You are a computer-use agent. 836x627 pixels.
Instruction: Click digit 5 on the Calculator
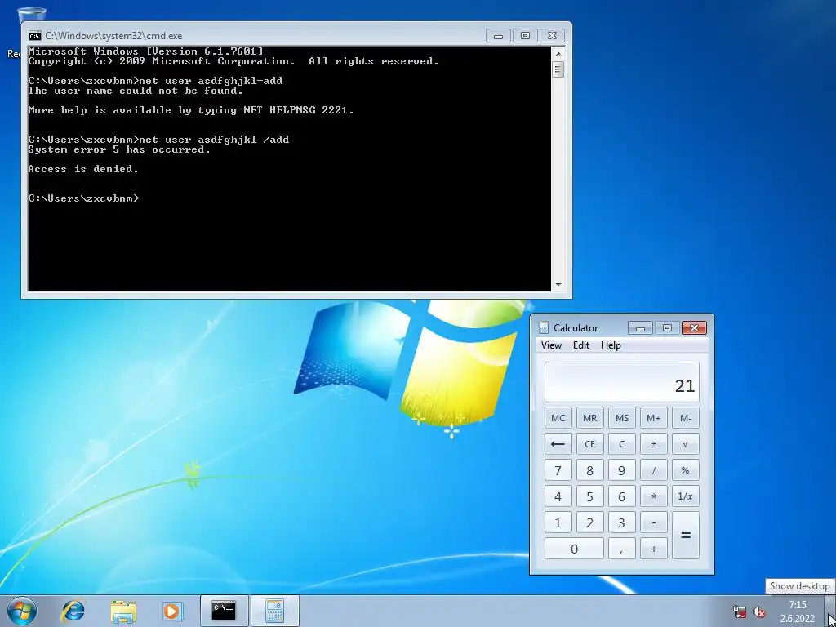(589, 496)
